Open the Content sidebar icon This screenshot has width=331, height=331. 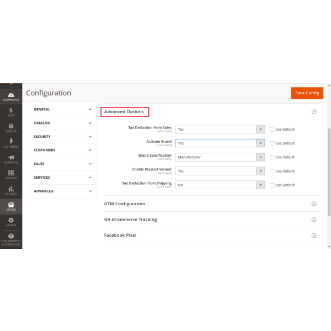pos(11,174)
